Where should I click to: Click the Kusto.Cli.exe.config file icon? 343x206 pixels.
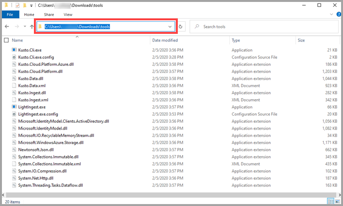click(x=14, y=57)
